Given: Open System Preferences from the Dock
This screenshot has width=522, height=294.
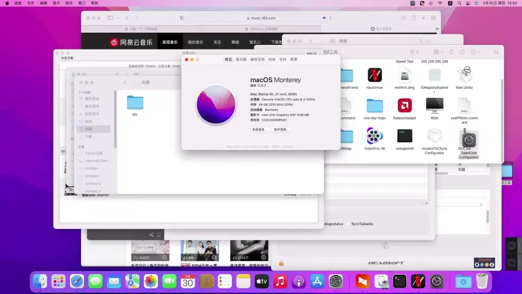Looking at the screenshot, I should click(336, 281).
